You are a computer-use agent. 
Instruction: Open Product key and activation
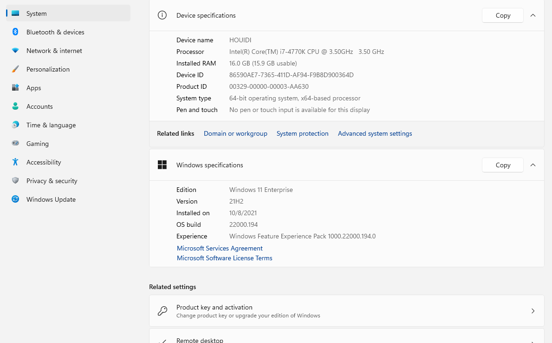[346, 311]
